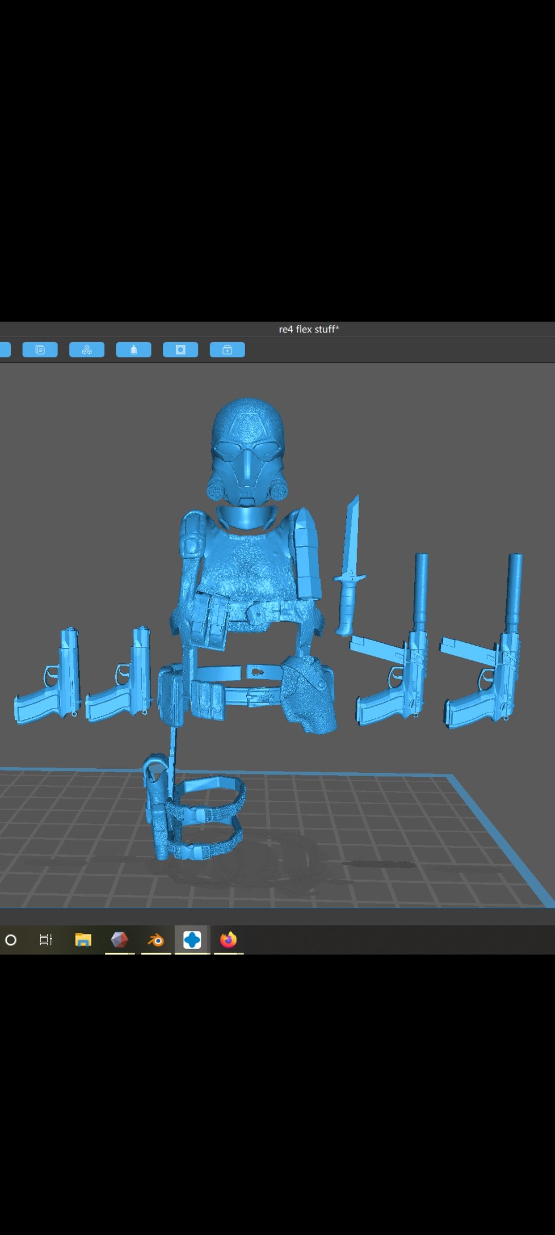
Task: Select the combat knife model
Action: [349, 566]
